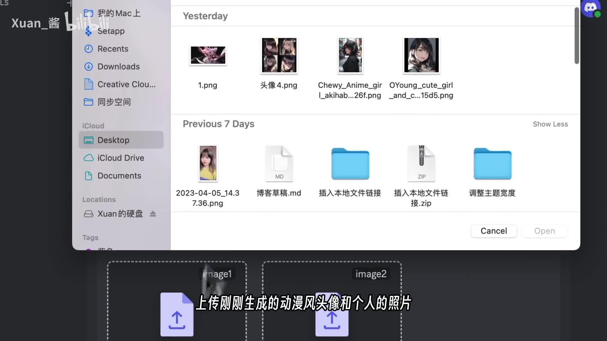This screenshot has width=607, height=341.
Task: Open the 调整主题宽度 folder
Action: 492,164
